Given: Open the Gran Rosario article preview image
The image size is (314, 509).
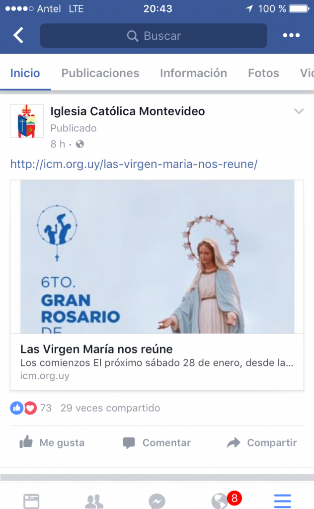Looking at the screenshot, I should 157,256.
